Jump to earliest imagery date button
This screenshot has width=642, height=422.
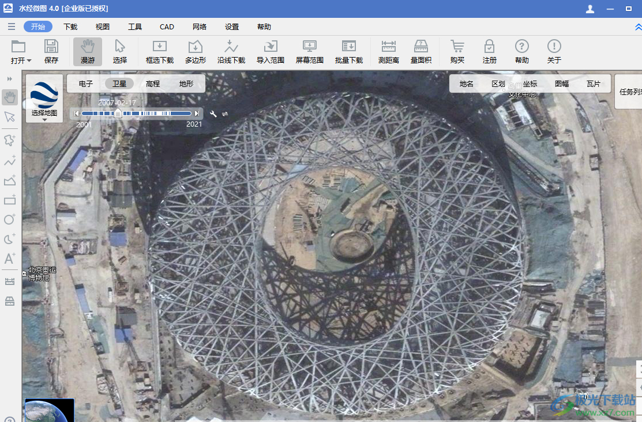coord(77,113)
